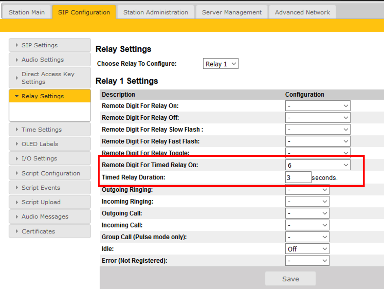384x289 pixels.
Task: Open the Remote Digit For Relay On dropdown
Action: pos(318,106)
